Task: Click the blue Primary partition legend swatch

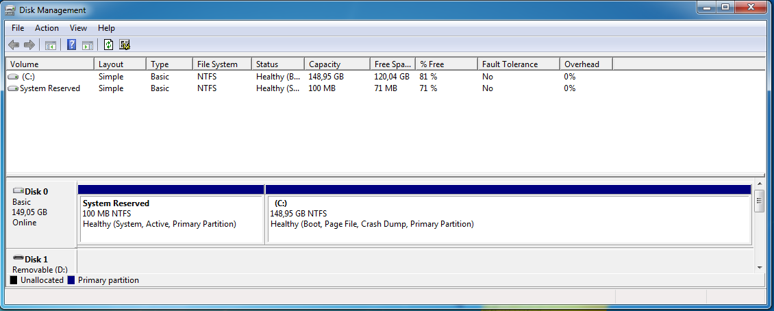Action: 71,280
